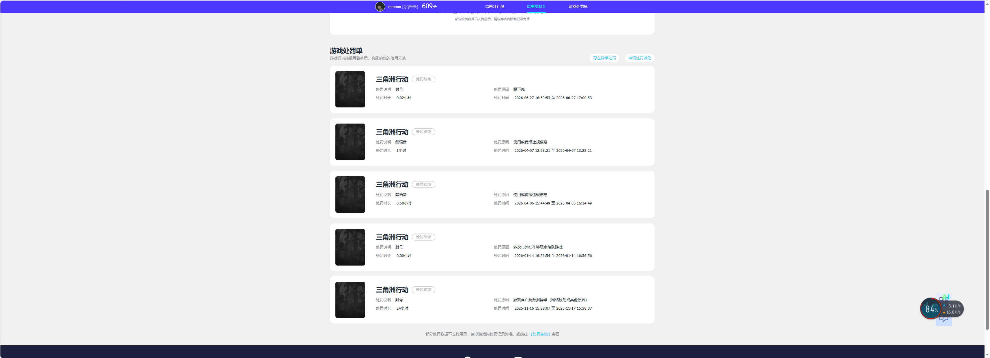990x358 pixels.
Task: Click the duration 1小时
Action: (x=401, y=151)
